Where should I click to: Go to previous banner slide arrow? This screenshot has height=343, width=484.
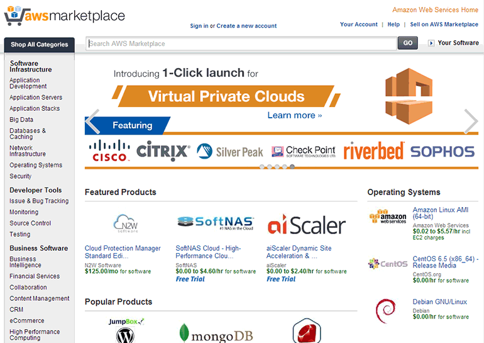click(93, 121)
